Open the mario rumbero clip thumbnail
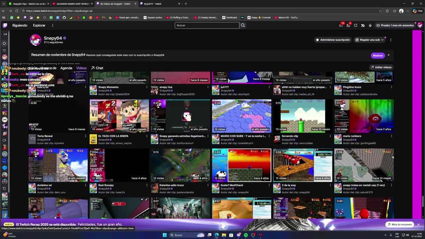Screen dimensions: 425x239 point(364,116)
